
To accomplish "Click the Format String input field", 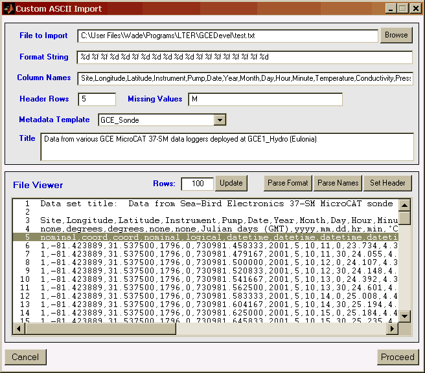I will click(244, 58).
